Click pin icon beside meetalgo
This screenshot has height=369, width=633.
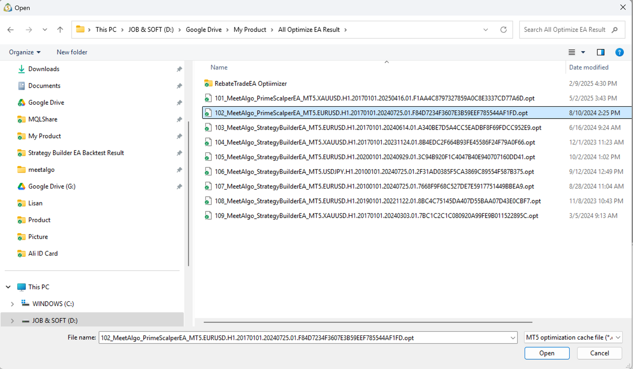[179, 170]
